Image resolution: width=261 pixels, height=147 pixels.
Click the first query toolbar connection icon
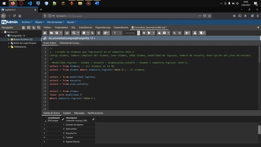click(45, 33)
